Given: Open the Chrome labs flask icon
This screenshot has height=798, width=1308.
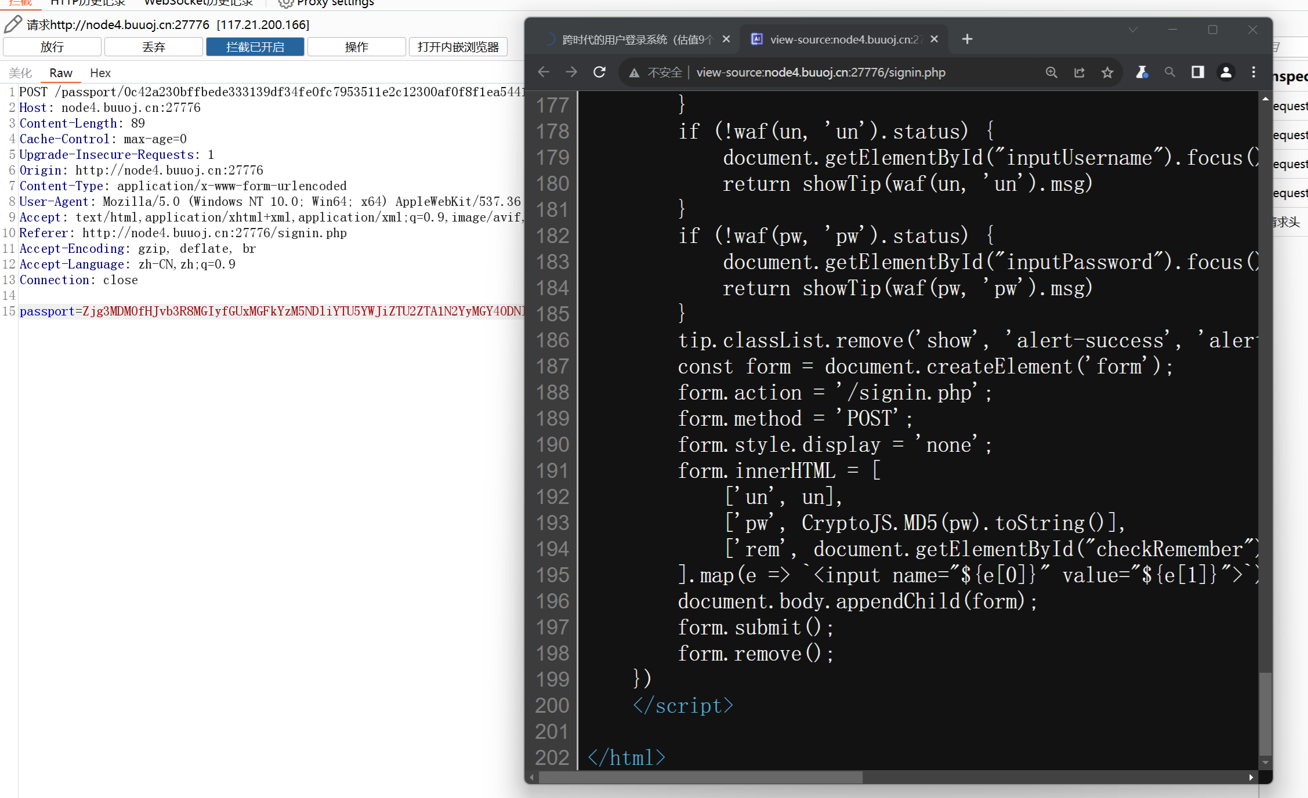Looking at the screenshot, I should pyautogui.click(x=1142, y=72).
